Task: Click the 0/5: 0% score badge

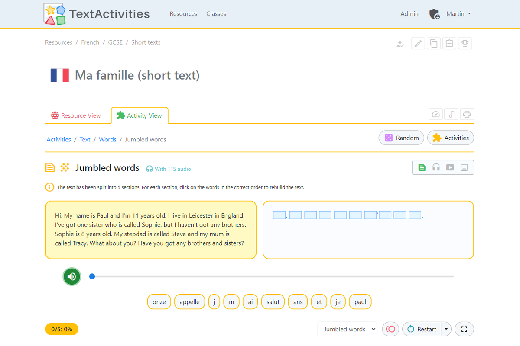Action: tap(62, 329)
